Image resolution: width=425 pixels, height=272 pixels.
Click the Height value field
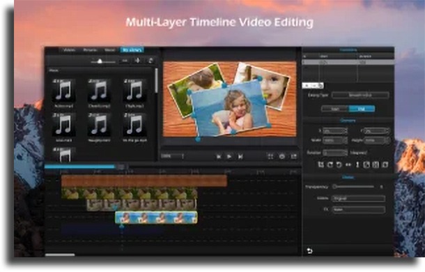[377, 141]
